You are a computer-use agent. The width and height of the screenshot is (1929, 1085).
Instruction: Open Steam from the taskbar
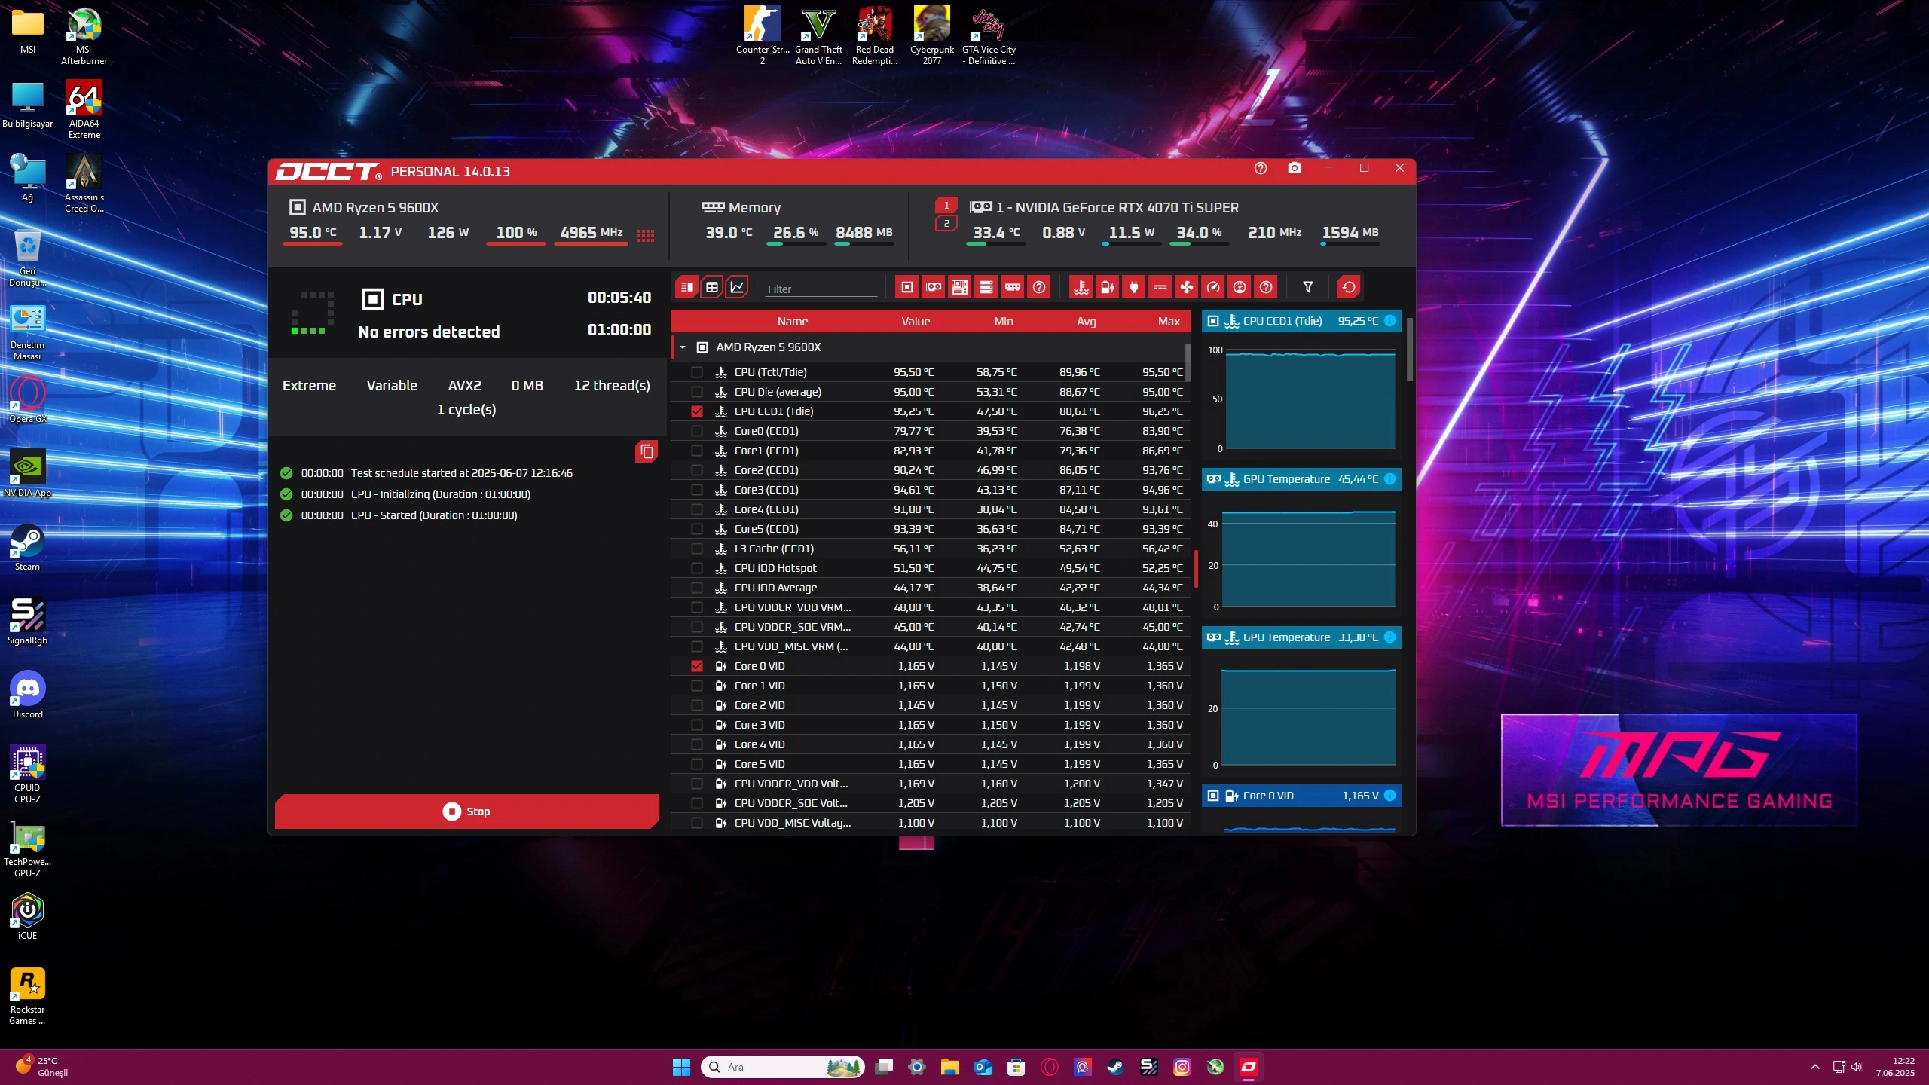click(1115, 1067)
